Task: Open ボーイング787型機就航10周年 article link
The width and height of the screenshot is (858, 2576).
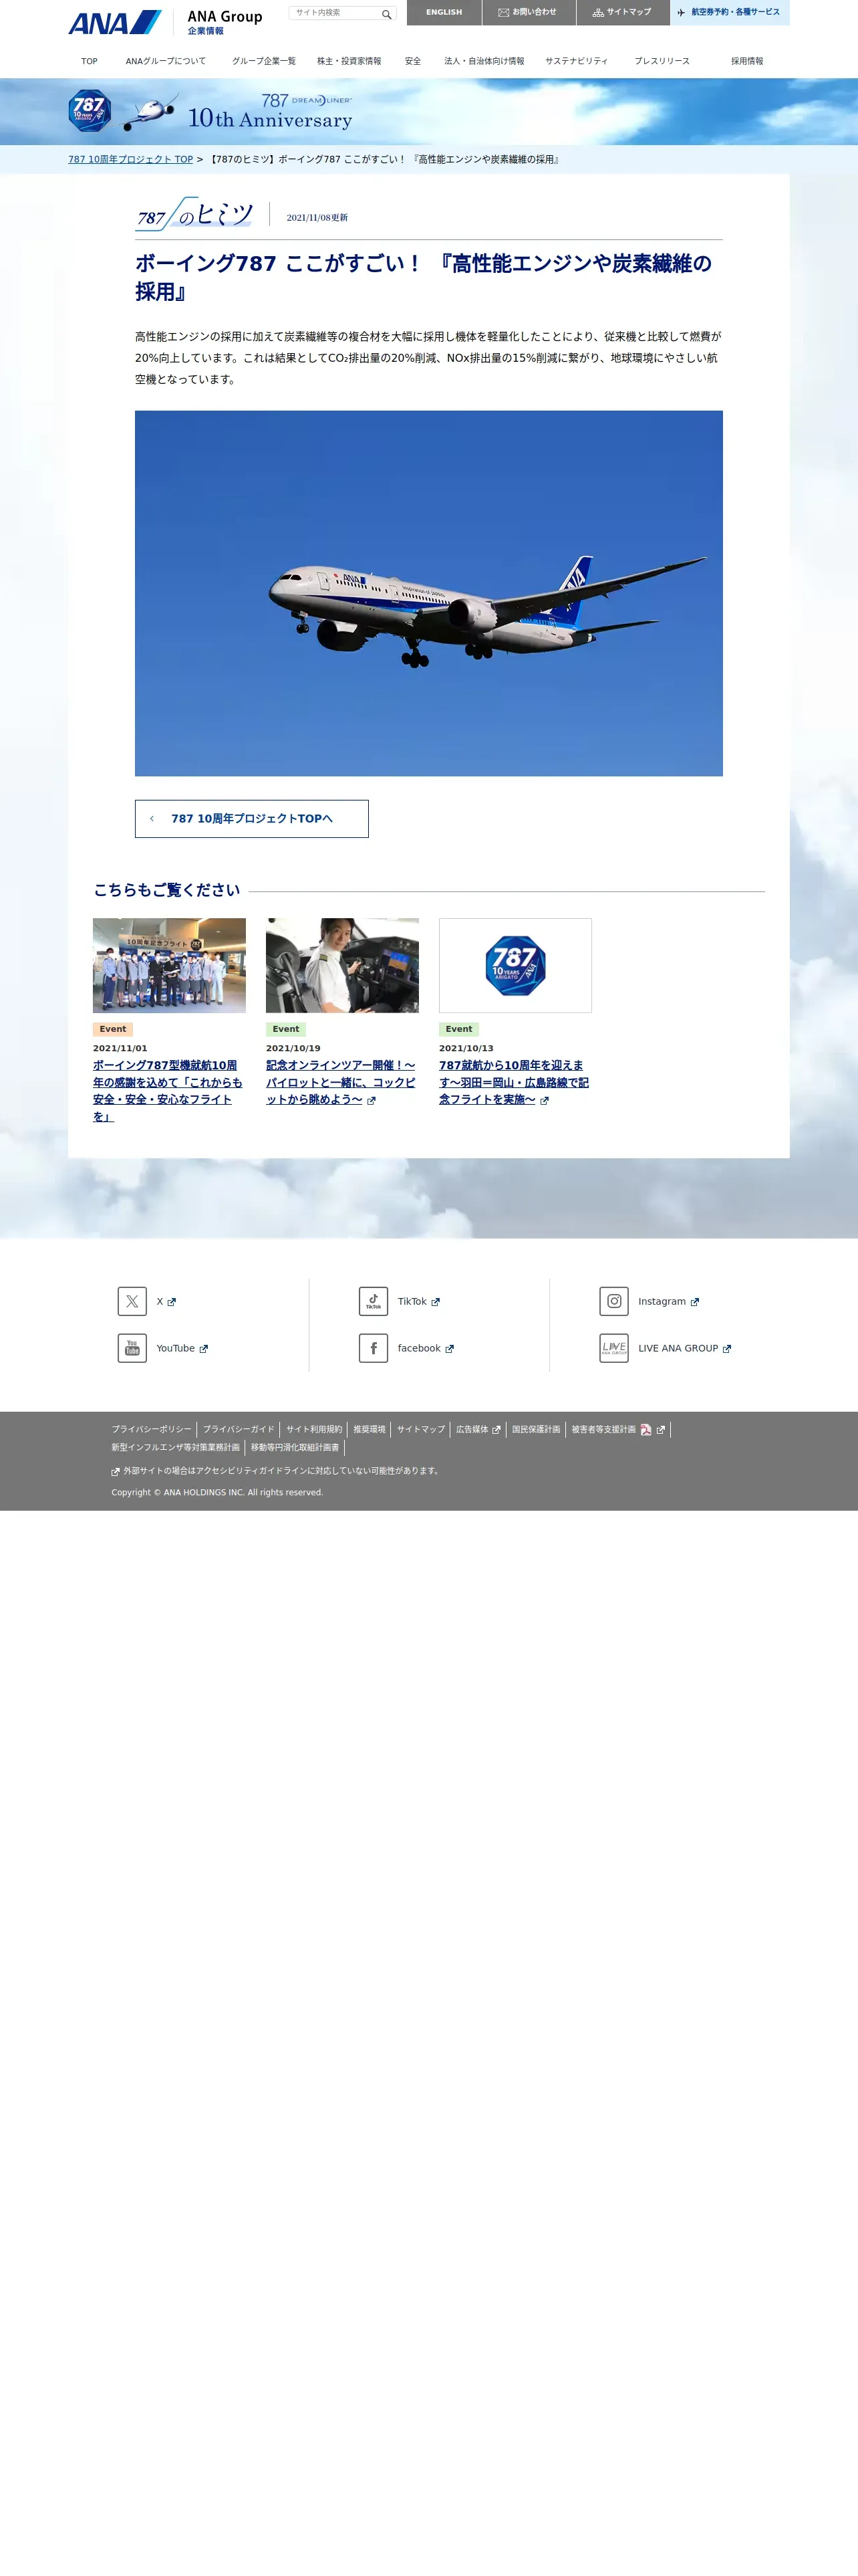Action: [x=168, y=1090]
